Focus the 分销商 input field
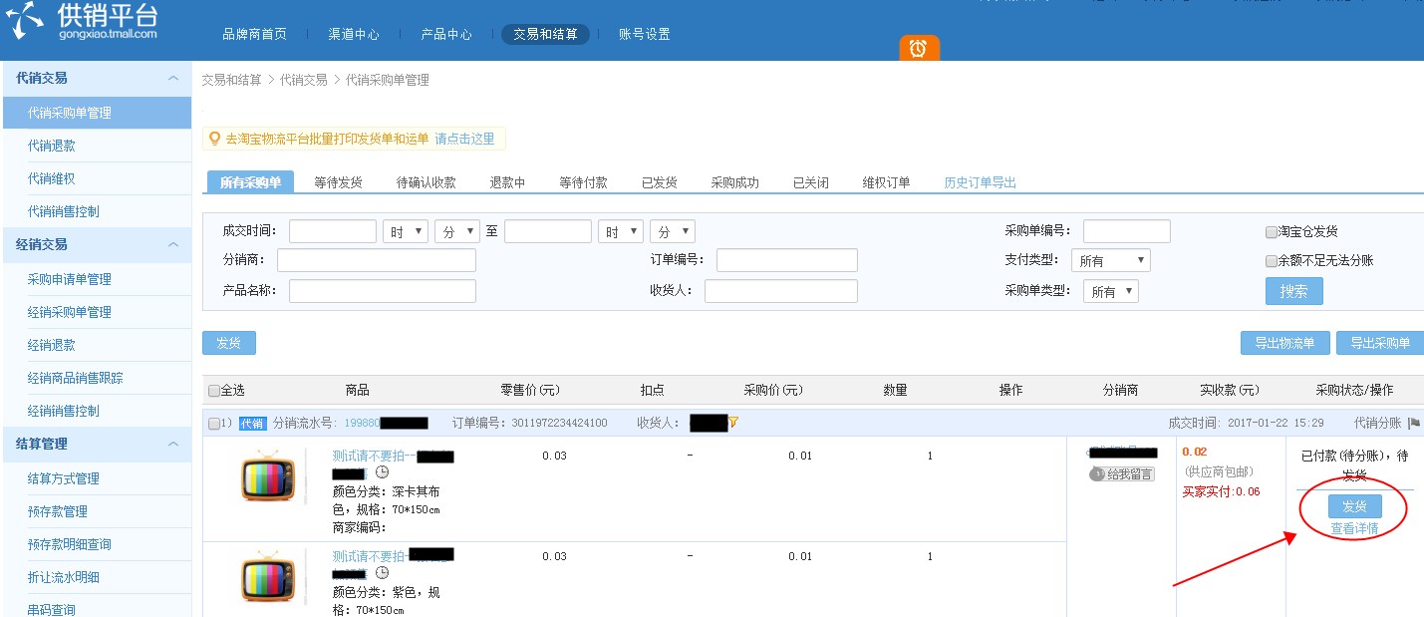This screenshot has height=617, width=1424. point(377,260)
